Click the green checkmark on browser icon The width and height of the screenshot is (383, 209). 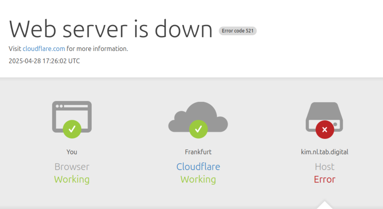[72, 129]
